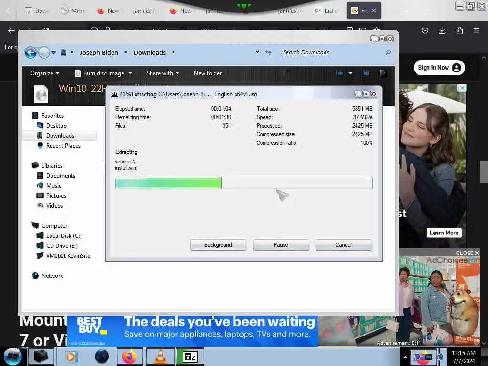Click Burn disc image toolbar item

(100, 73)
